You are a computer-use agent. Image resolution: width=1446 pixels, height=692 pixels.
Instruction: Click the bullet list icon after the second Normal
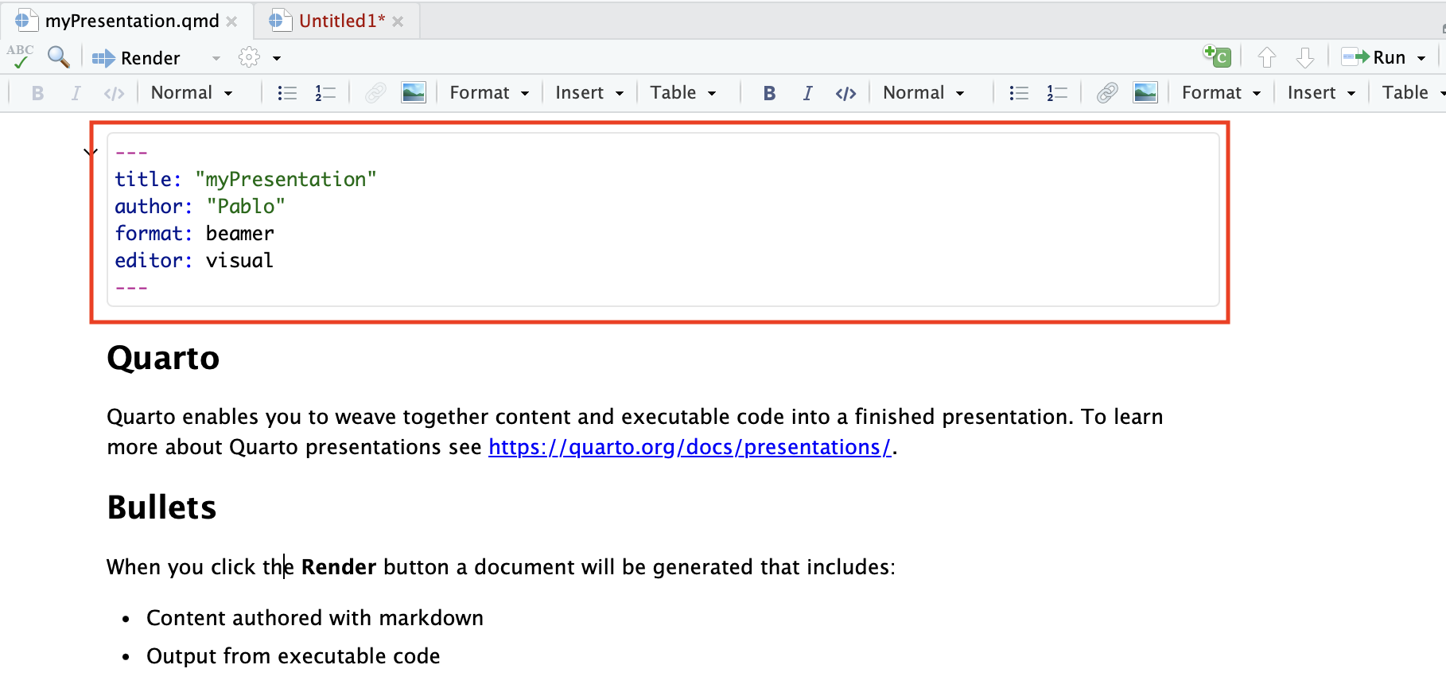[1019, 93]
